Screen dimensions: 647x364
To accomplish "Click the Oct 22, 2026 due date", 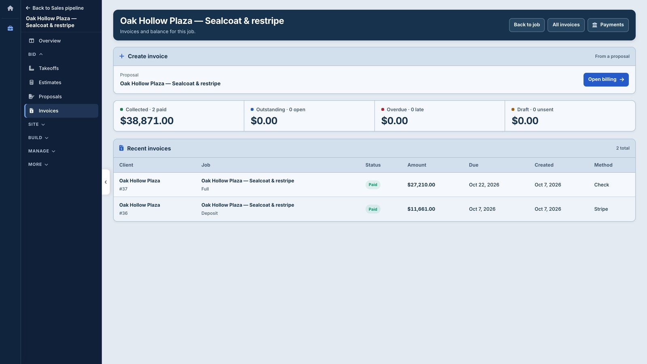I will (x=484, y=185).
